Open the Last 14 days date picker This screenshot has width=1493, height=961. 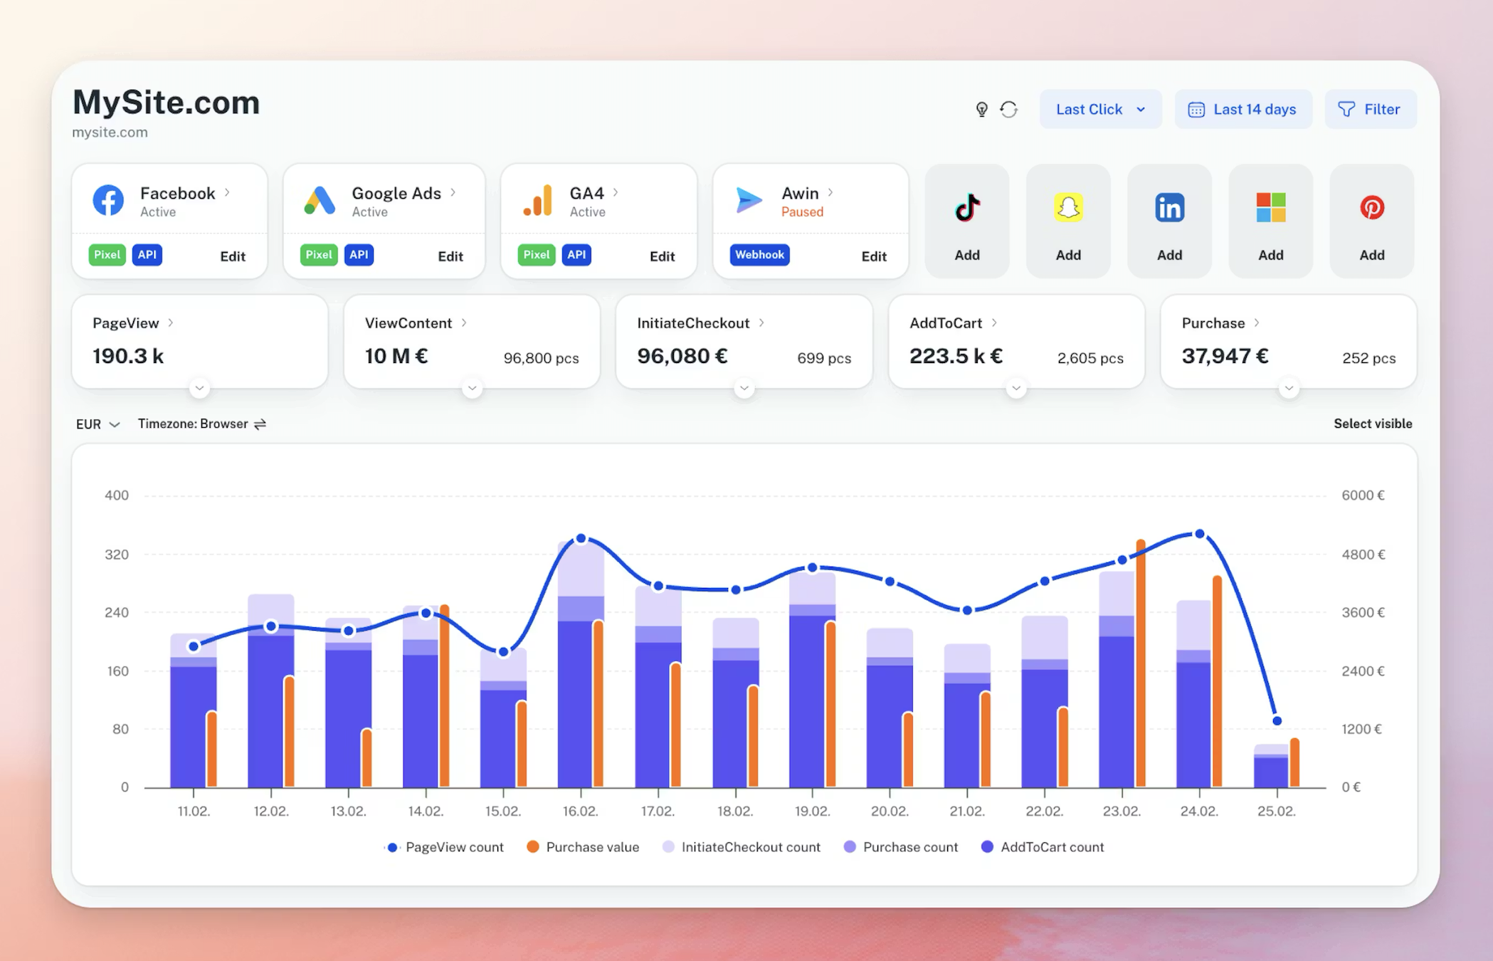(x=1243, y=109)
